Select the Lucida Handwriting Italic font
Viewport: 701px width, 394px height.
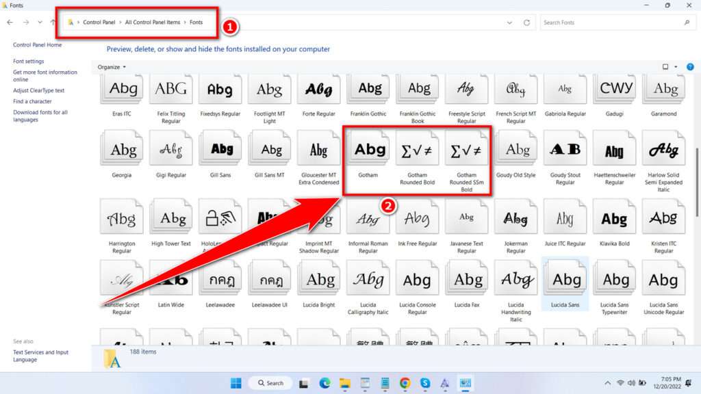515,291
